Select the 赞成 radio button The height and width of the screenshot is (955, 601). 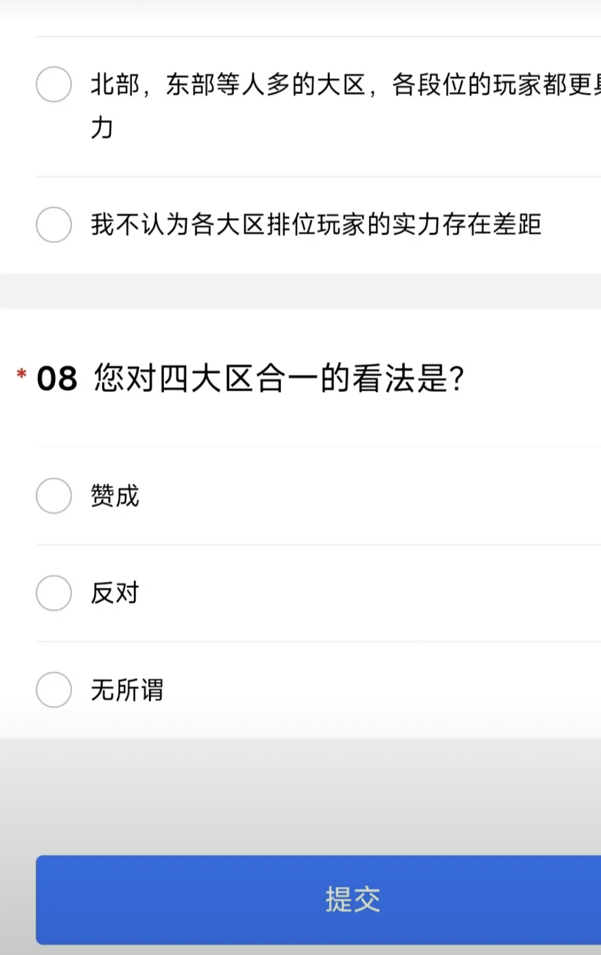tap(54, 496)
